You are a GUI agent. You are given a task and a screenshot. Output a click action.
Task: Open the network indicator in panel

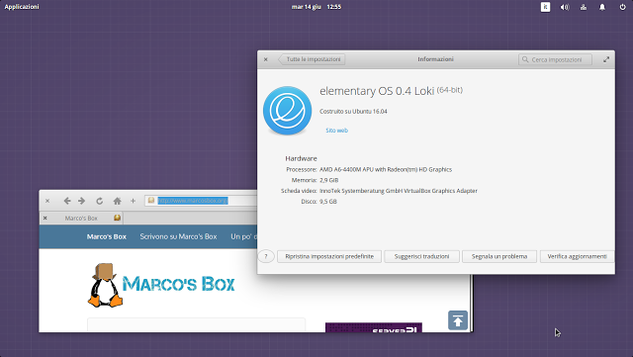pos(584,7)
